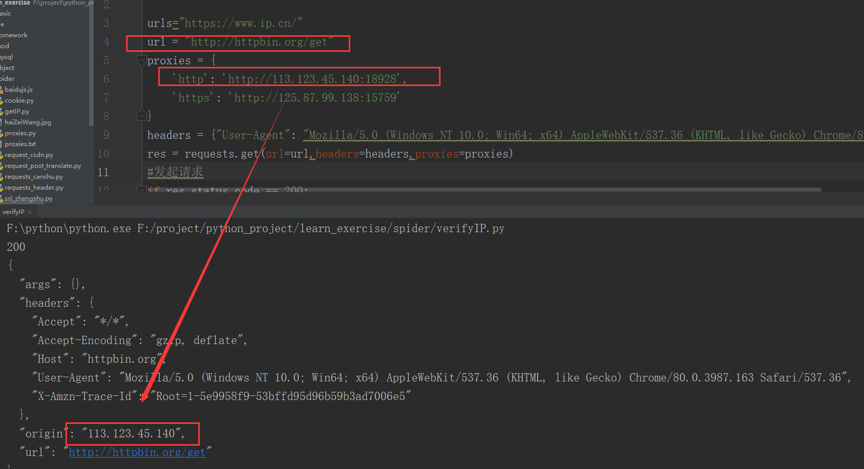
Task: Collapse the proxies dict fold marker
Action: [141, 60]
